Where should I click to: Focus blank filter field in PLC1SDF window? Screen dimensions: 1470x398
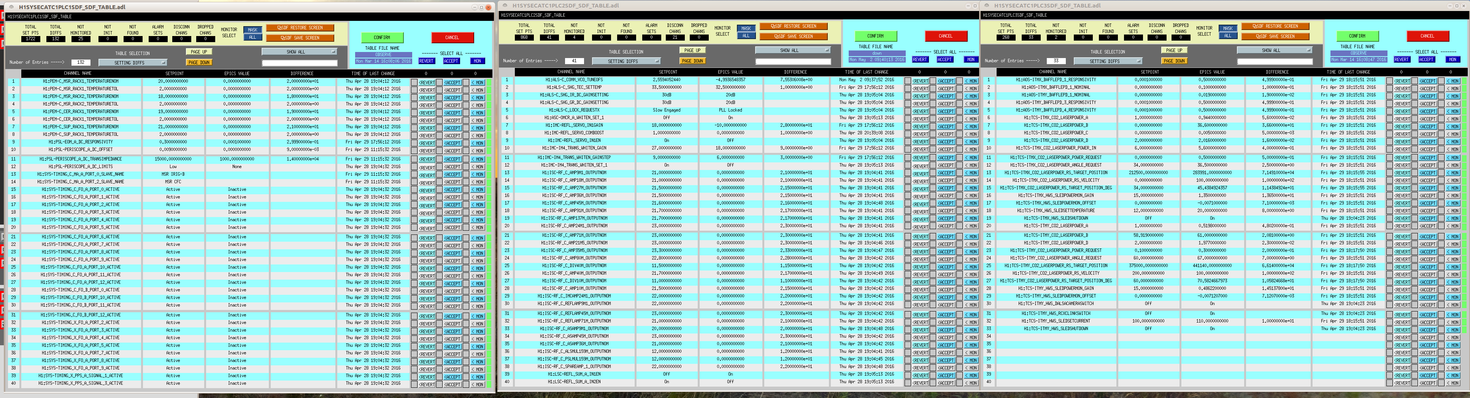click(299, 63)
